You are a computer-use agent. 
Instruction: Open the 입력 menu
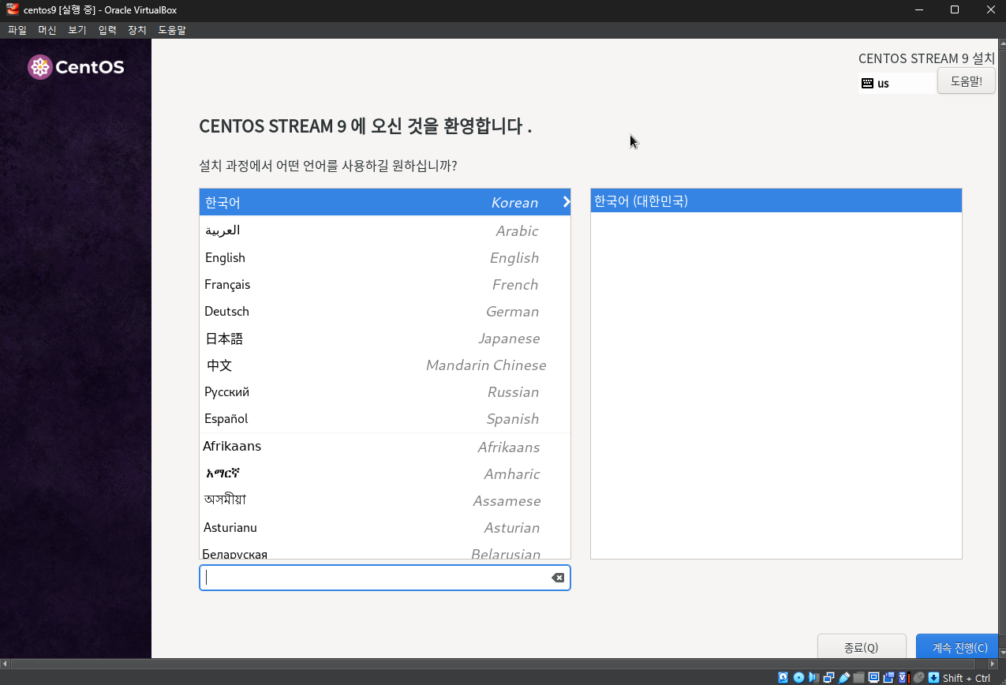click(107, 30)
